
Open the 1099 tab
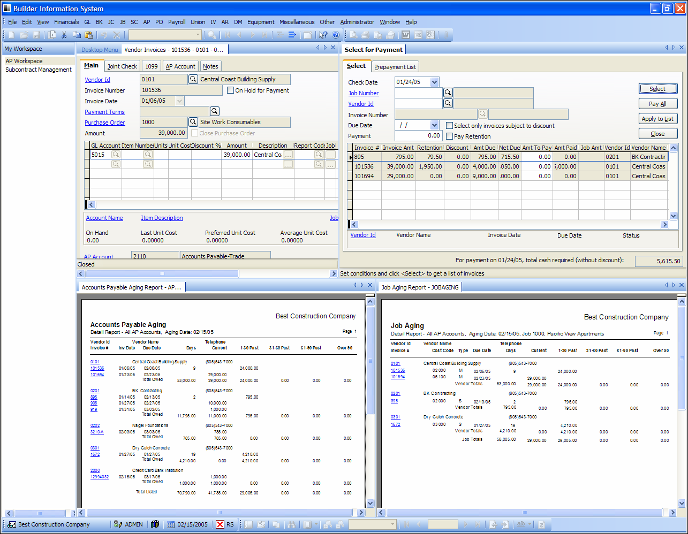[152, 66]
